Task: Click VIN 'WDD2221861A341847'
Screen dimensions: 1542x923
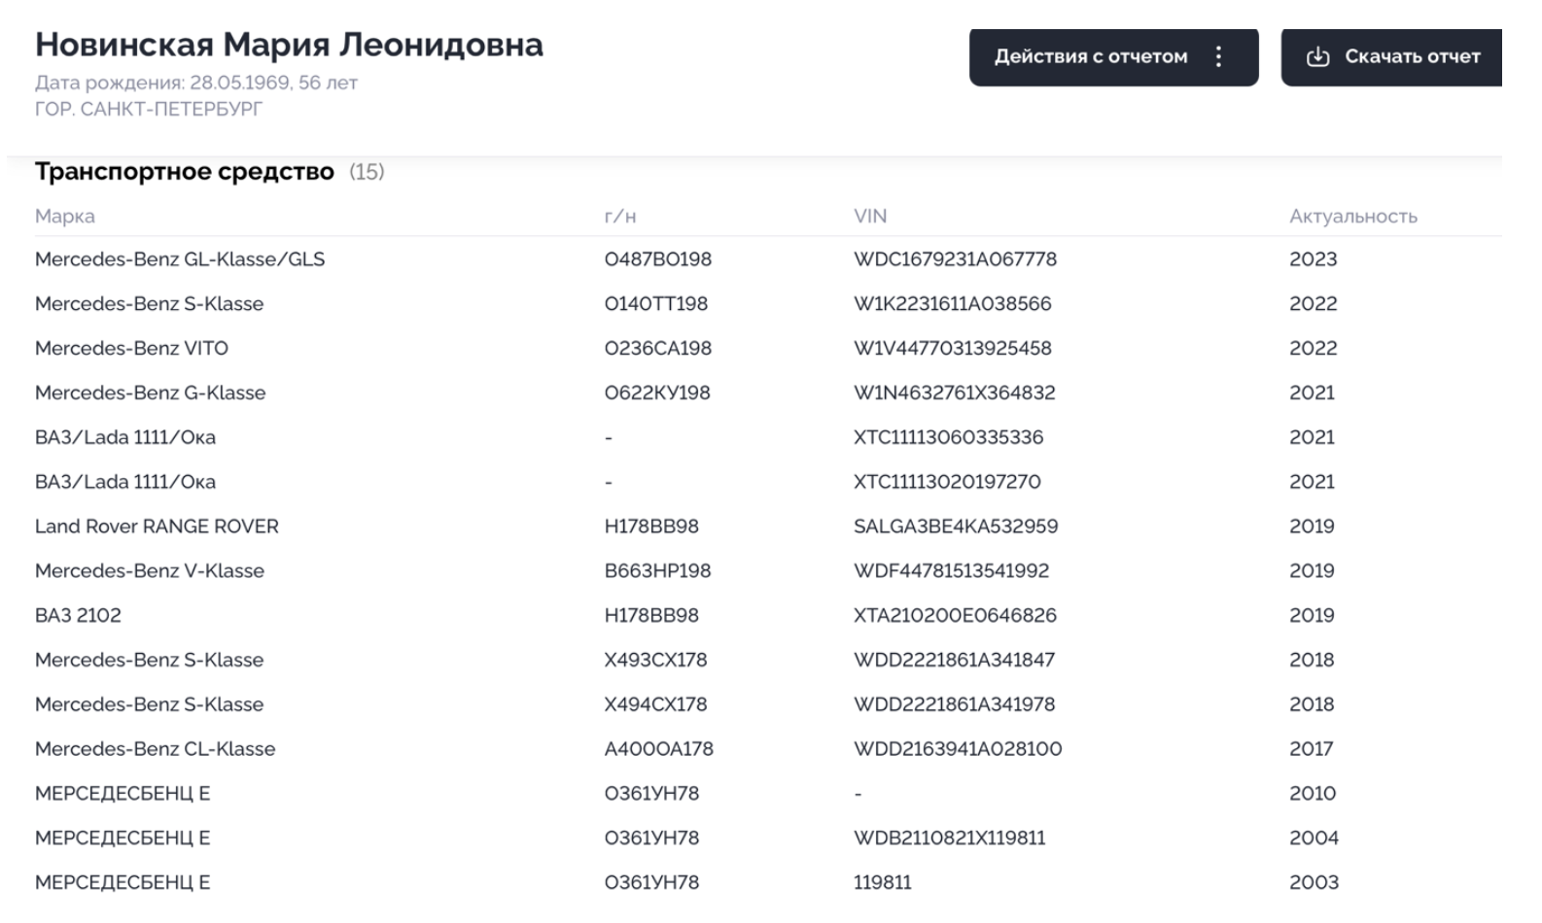Action: 954,661
